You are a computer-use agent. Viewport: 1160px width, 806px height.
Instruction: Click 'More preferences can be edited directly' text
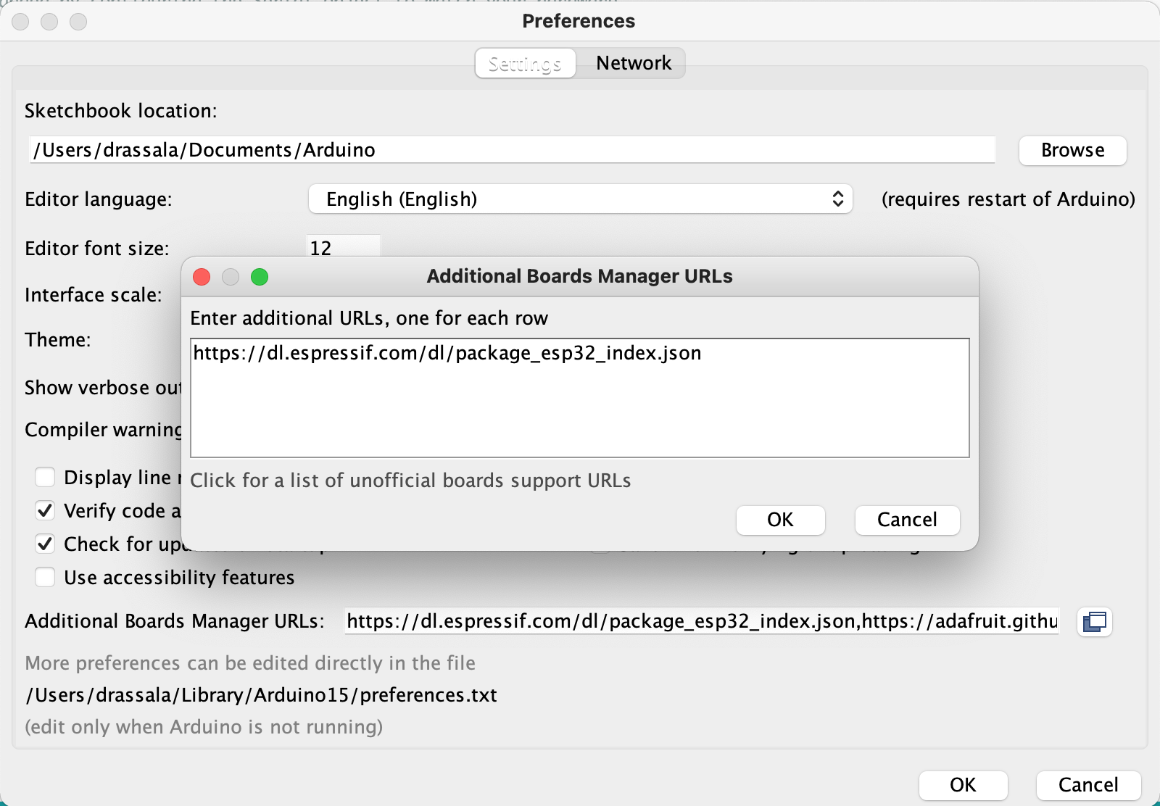pos(250,663)
